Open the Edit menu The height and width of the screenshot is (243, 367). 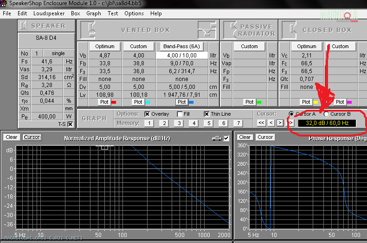coord(22,13)
